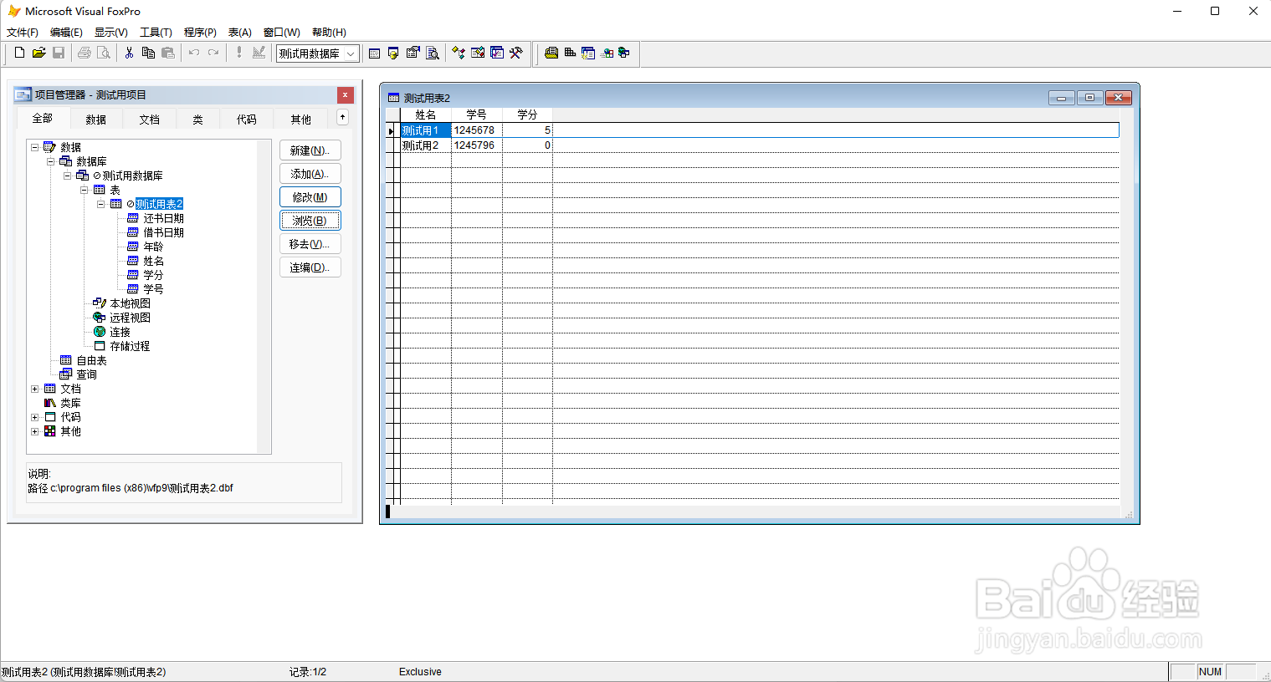The width and height of the screenshot is (1271, 682).
Task: Open the Toolbox hammer-and-wrench icon
Action: pos(516,53)
